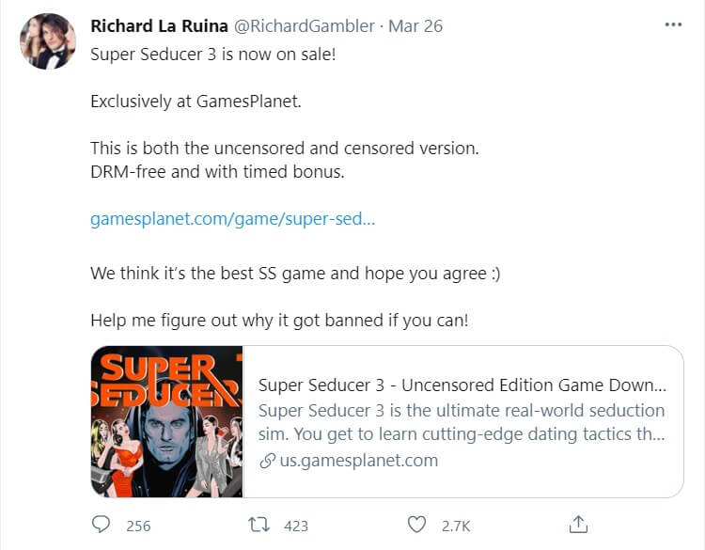The image size is (705, 550).
Task: Open the three-dot more options menu
Action: point(673,25)
